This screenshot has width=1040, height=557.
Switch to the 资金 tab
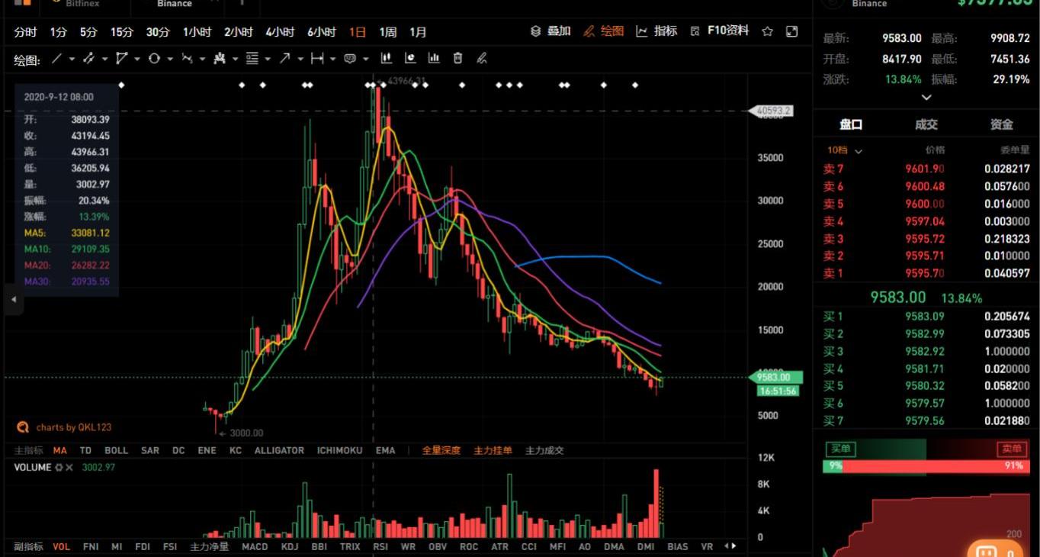(x=1001, y=124)
